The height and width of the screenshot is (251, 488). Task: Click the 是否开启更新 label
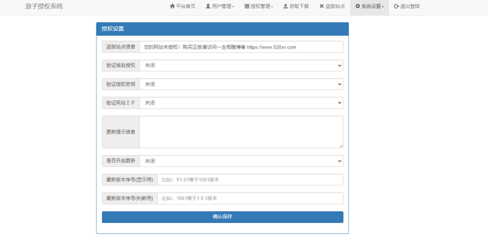[121, 161]
